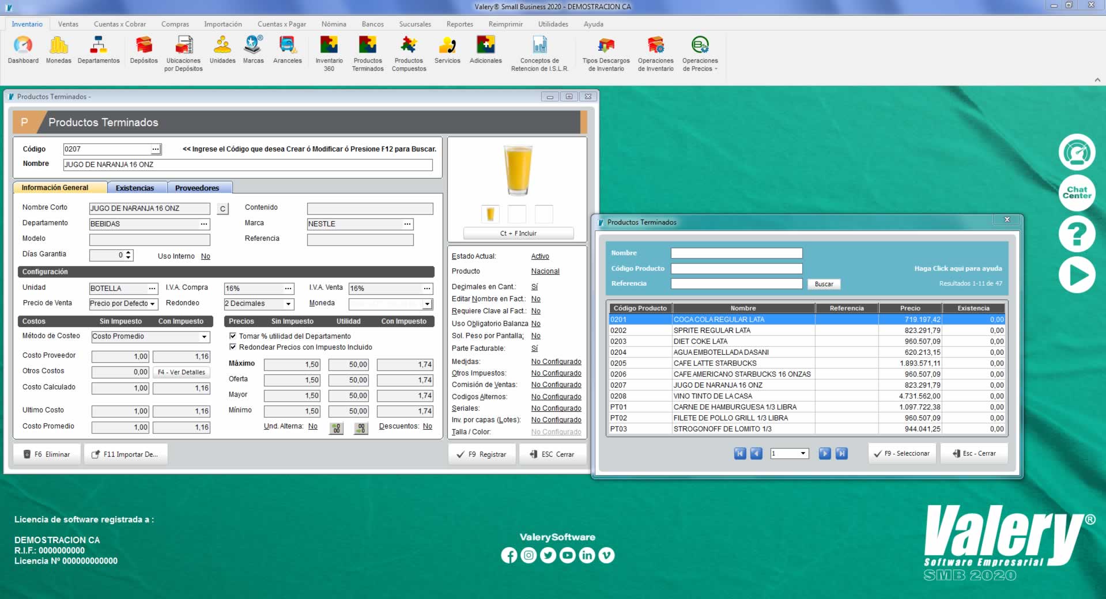The width and height of the screenshot is (1106, 599).
Task: Click the round help question mark icon
Action: tap(1077, 234)
